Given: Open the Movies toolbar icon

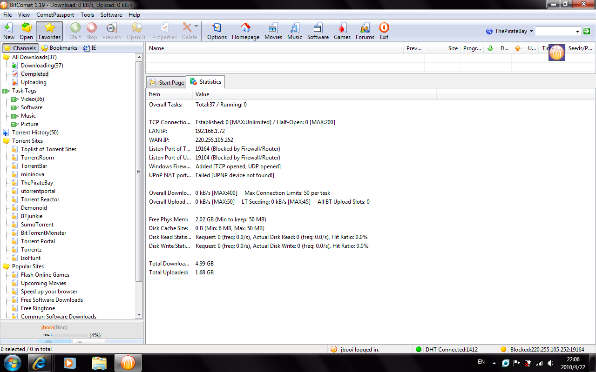Looking at the screenshot, I should [273, 31].
